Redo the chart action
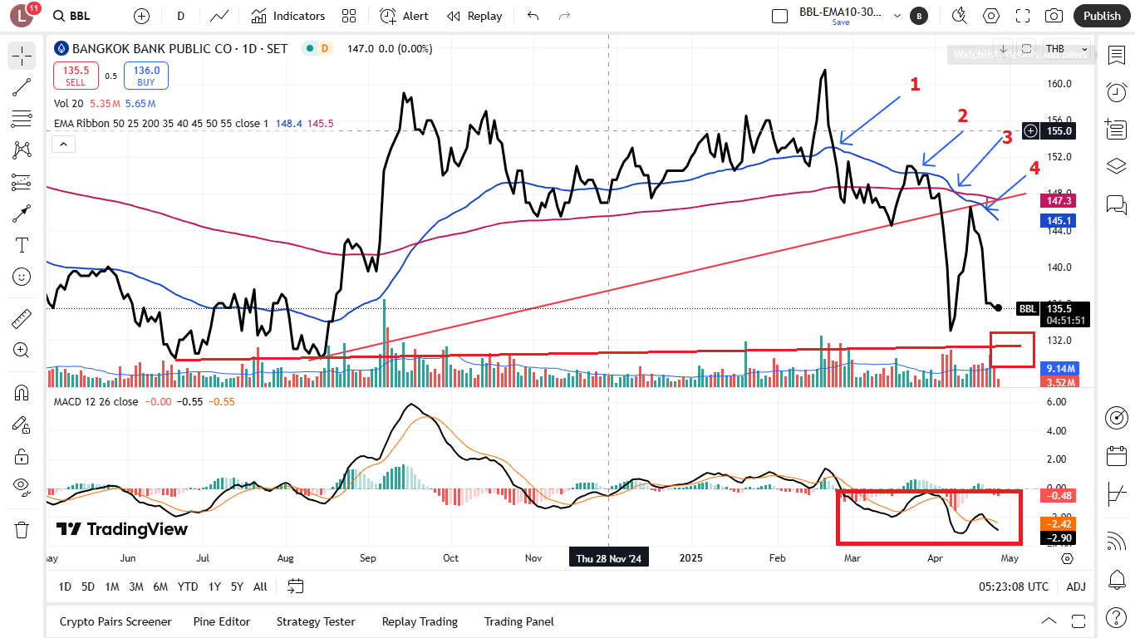The image size is (1135, 638). tap(565, 16)
